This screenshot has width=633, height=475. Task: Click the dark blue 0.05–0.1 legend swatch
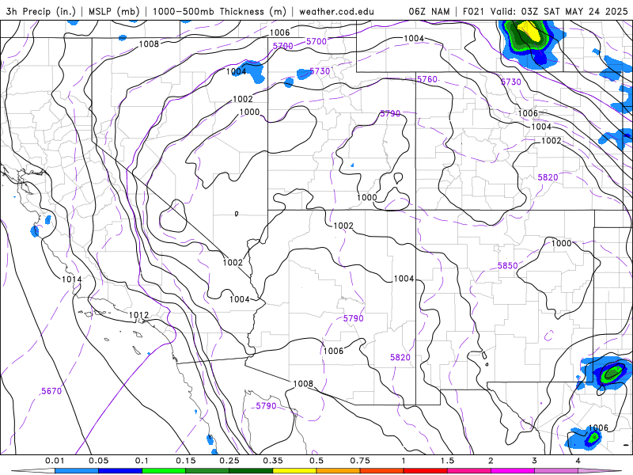point(120,471)
